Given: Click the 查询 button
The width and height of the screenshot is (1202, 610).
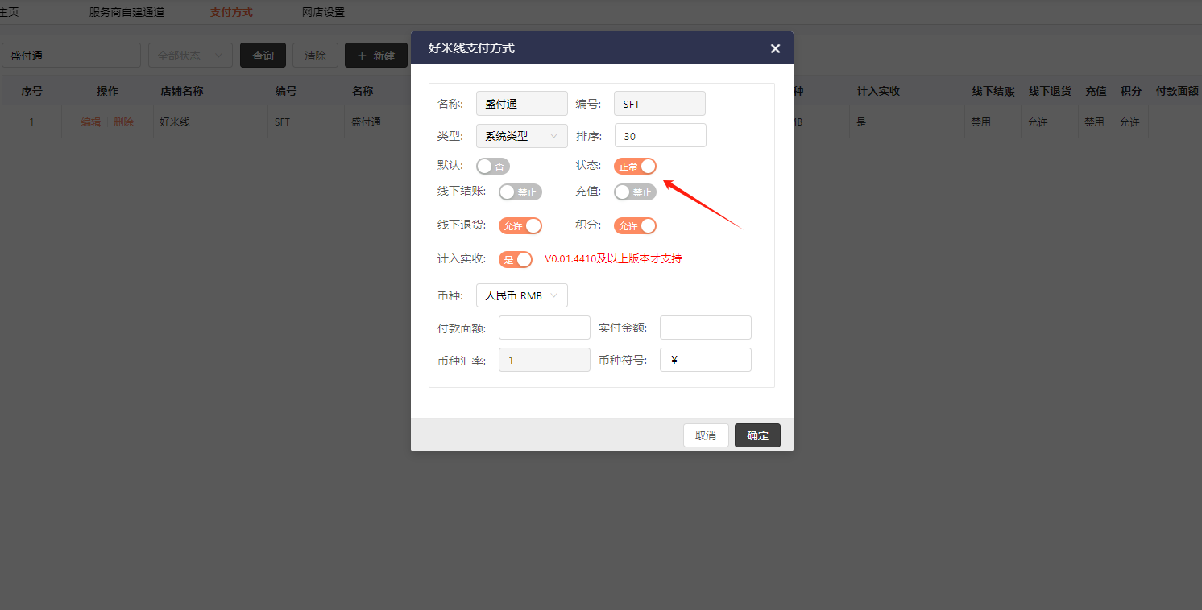Looking at the screenshot, I should 263,56.
